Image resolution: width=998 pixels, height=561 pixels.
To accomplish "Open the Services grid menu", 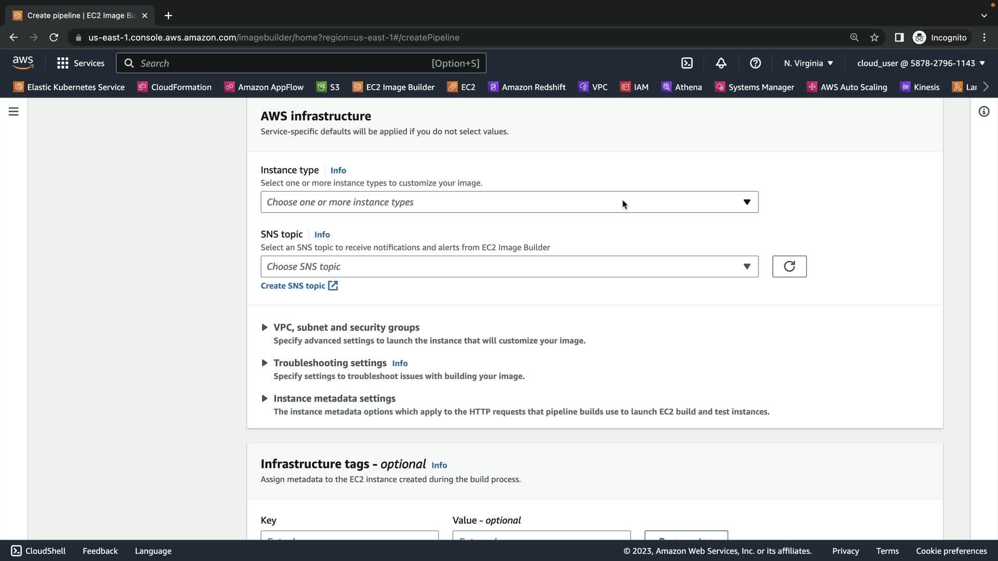I will coord(81,63).
